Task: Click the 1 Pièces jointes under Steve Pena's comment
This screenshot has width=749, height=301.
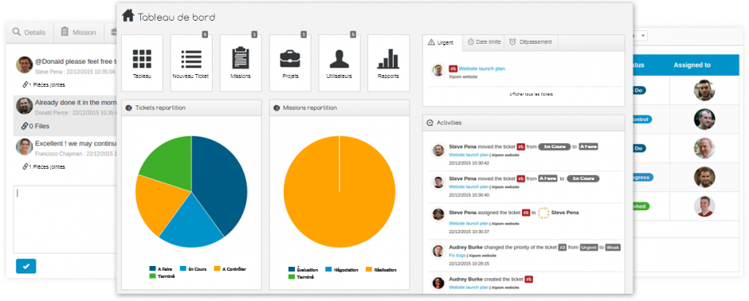Action: [x=44, y=85]
